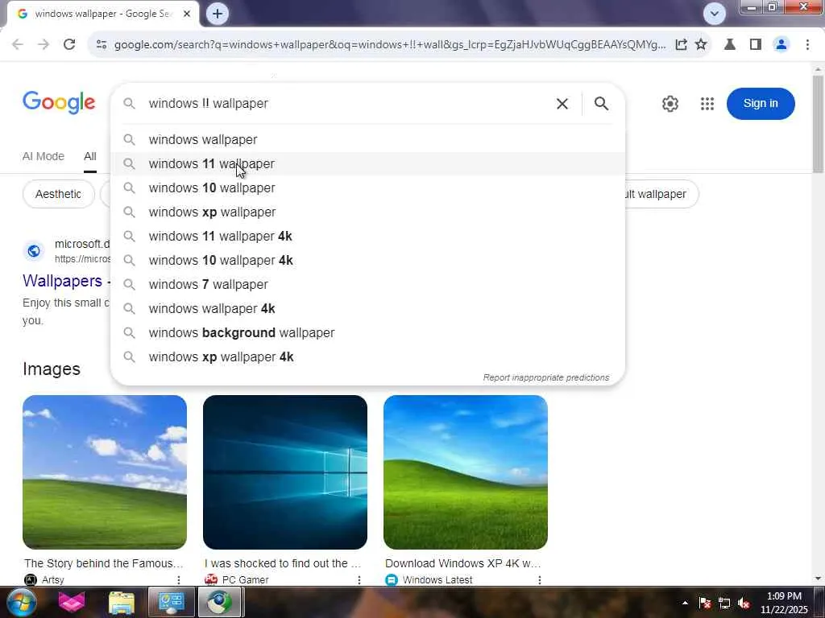825x618 pixels.
Task: Click microsoft site globe favicon
Action: click(x=34, y=251)
